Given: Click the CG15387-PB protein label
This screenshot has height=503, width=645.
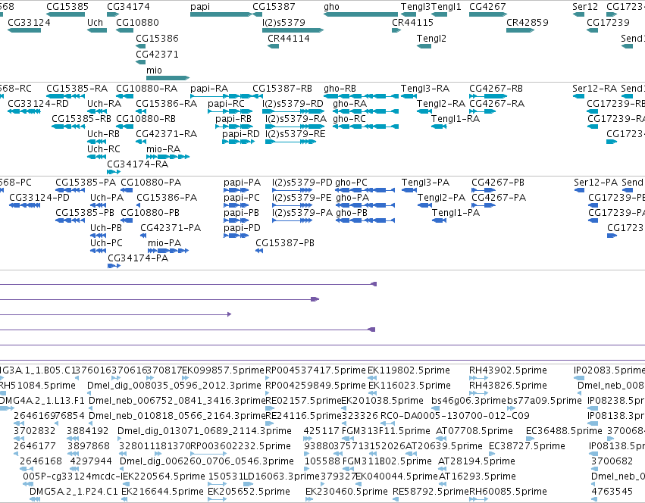Looking at the screenshot, I should [x=285, y=242].
